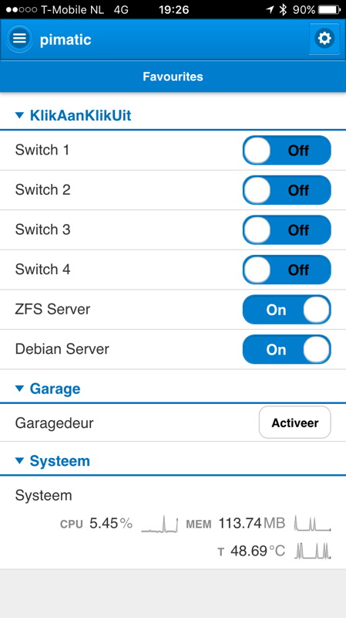Turn on Switch 1
Viewport: 346px width, 618px height.
pos(287,150)
